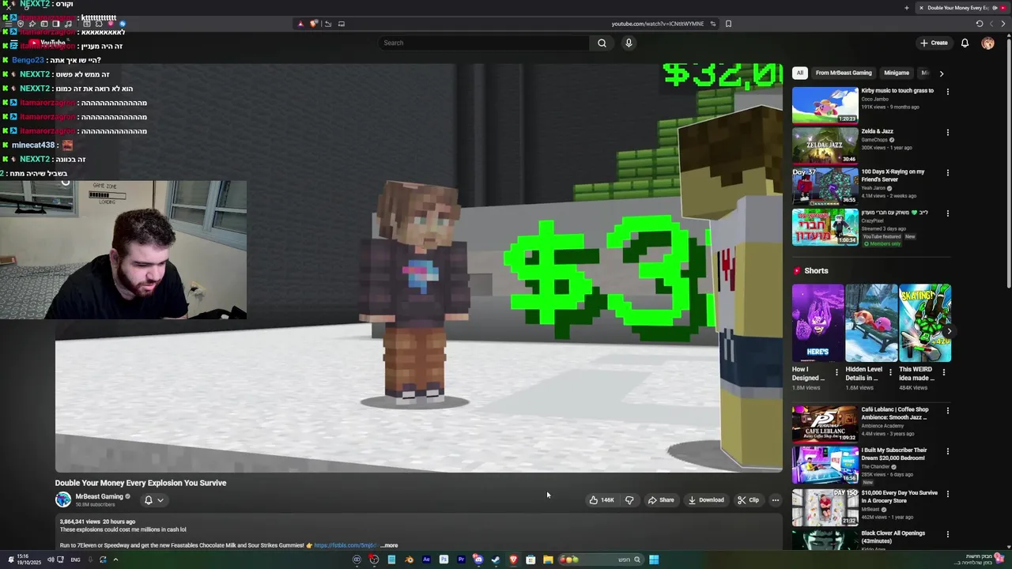
Task: Show more filter chips arrow
Action: point(941,73)
